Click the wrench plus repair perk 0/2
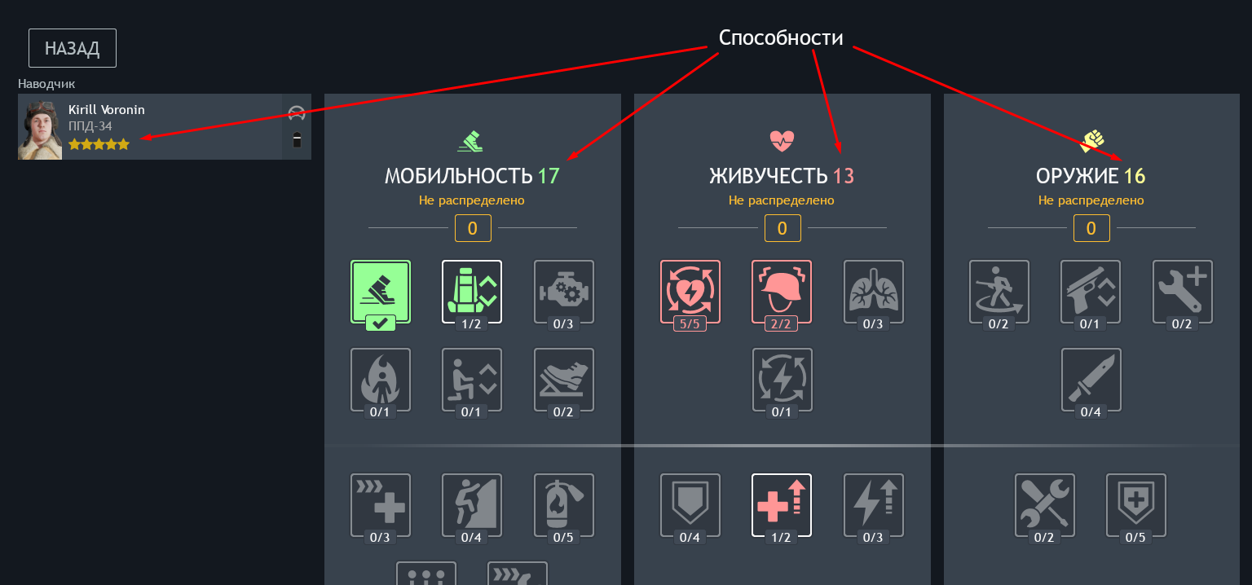The height and width of the screenshot is (585, 1252). (x=1183, y=292)
